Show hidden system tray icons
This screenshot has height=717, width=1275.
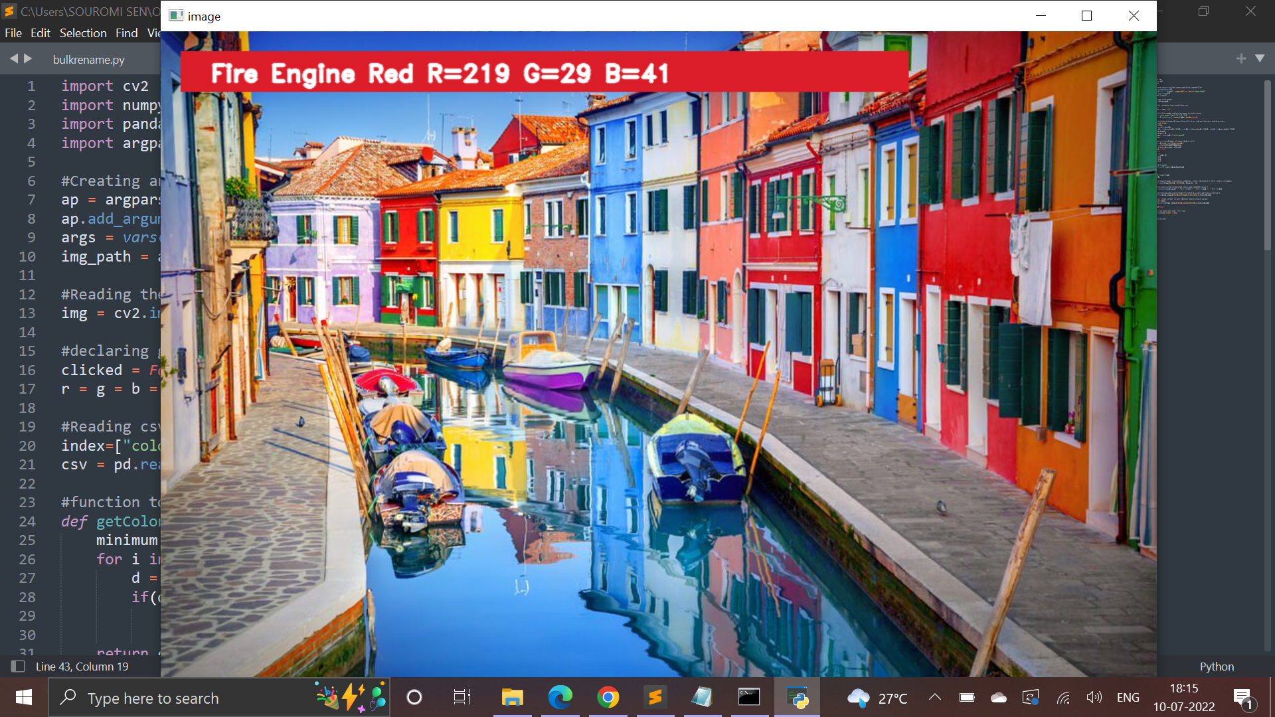pyautogui.click(x=934, y=697)
